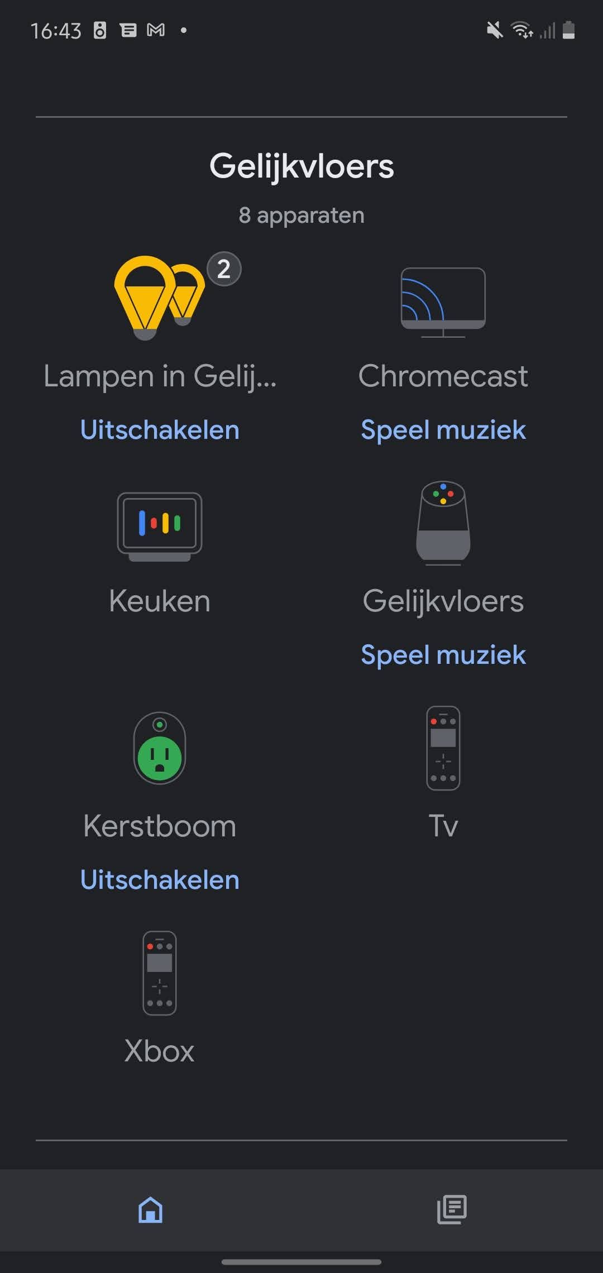Screen dimensions: 603x1273
Task: Open the Xbox device label
Action: tap(160, 1051)
